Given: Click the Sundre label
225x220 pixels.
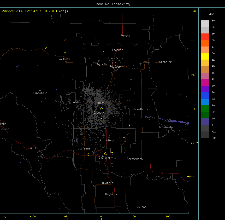Looking at the screenshot, I should (x=76, y=102).
